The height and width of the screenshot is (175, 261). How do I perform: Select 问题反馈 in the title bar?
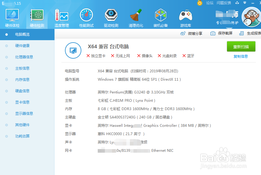224,3
